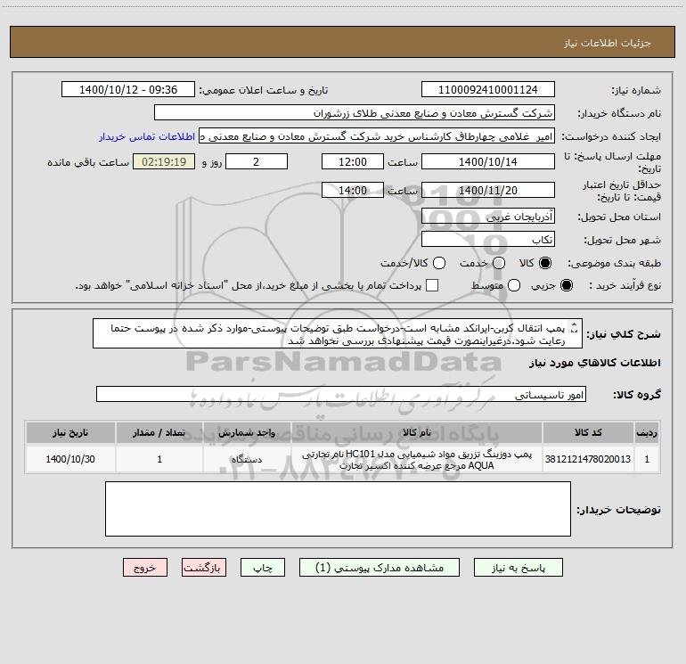Click the general need description text area
Screen dimensions: 686x664
click(x=338, y=333)
